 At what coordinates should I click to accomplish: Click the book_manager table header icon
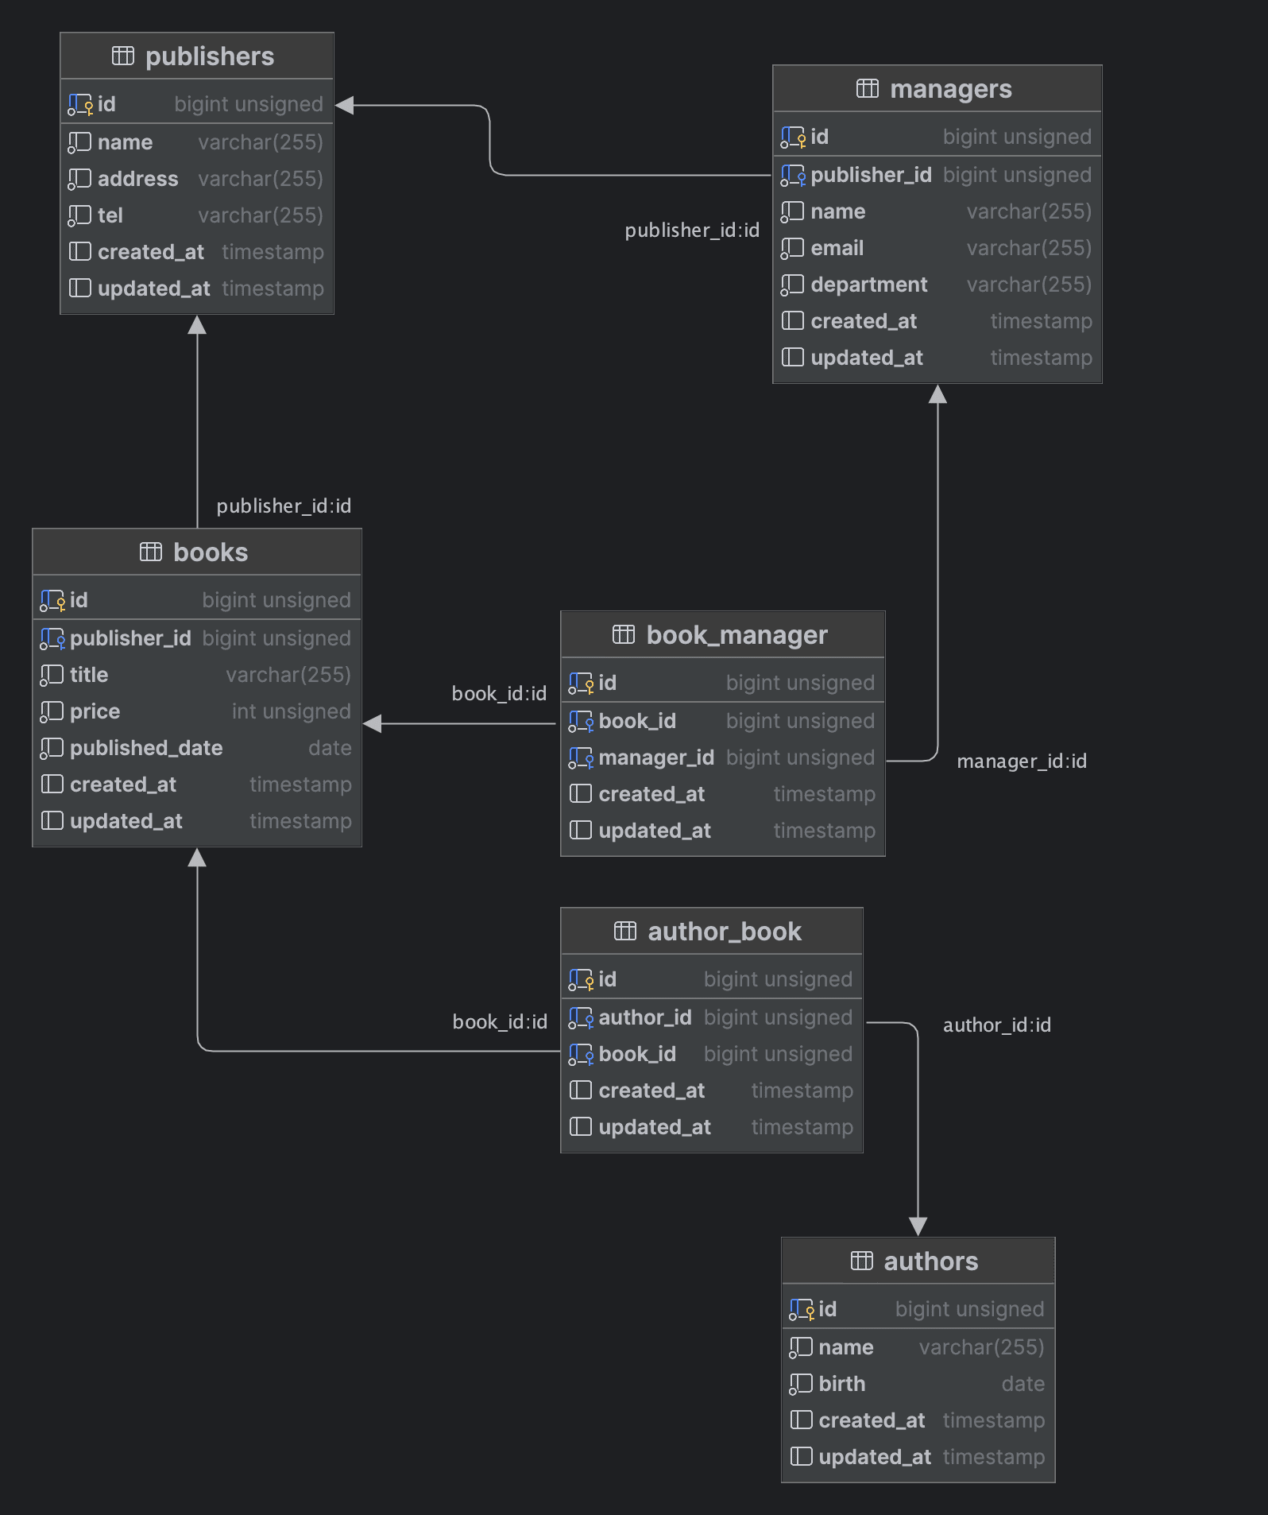tap(624, 634)
